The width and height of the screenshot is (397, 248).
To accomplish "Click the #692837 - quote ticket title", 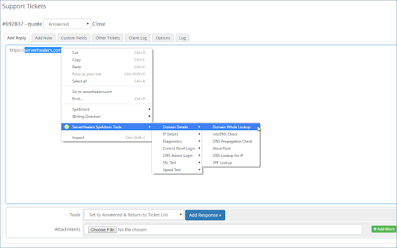I will (22, 24).
